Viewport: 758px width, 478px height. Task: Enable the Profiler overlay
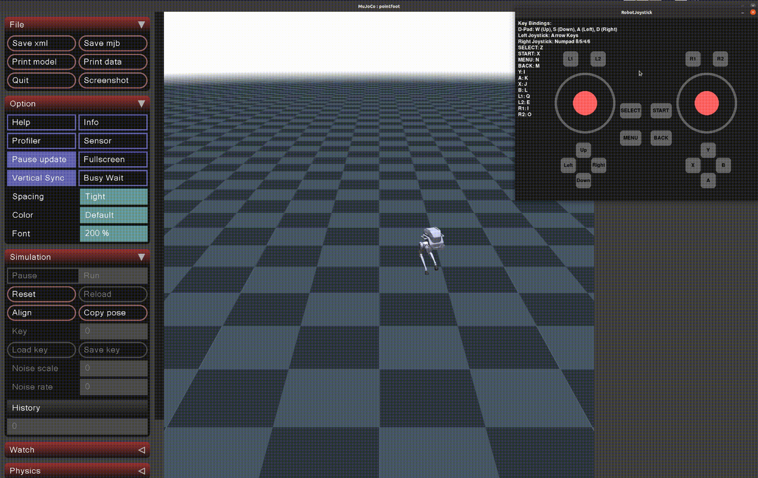click(x=41, y=141)
